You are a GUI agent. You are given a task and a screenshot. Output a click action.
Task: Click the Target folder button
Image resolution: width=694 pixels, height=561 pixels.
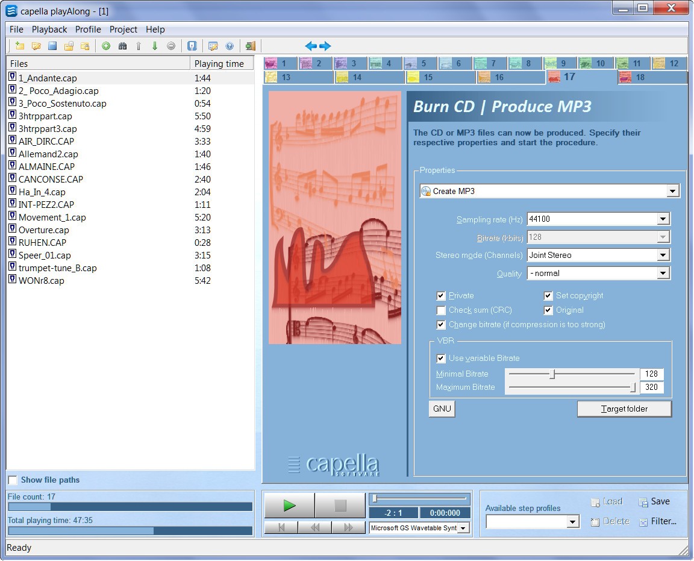tap(624, 409)
